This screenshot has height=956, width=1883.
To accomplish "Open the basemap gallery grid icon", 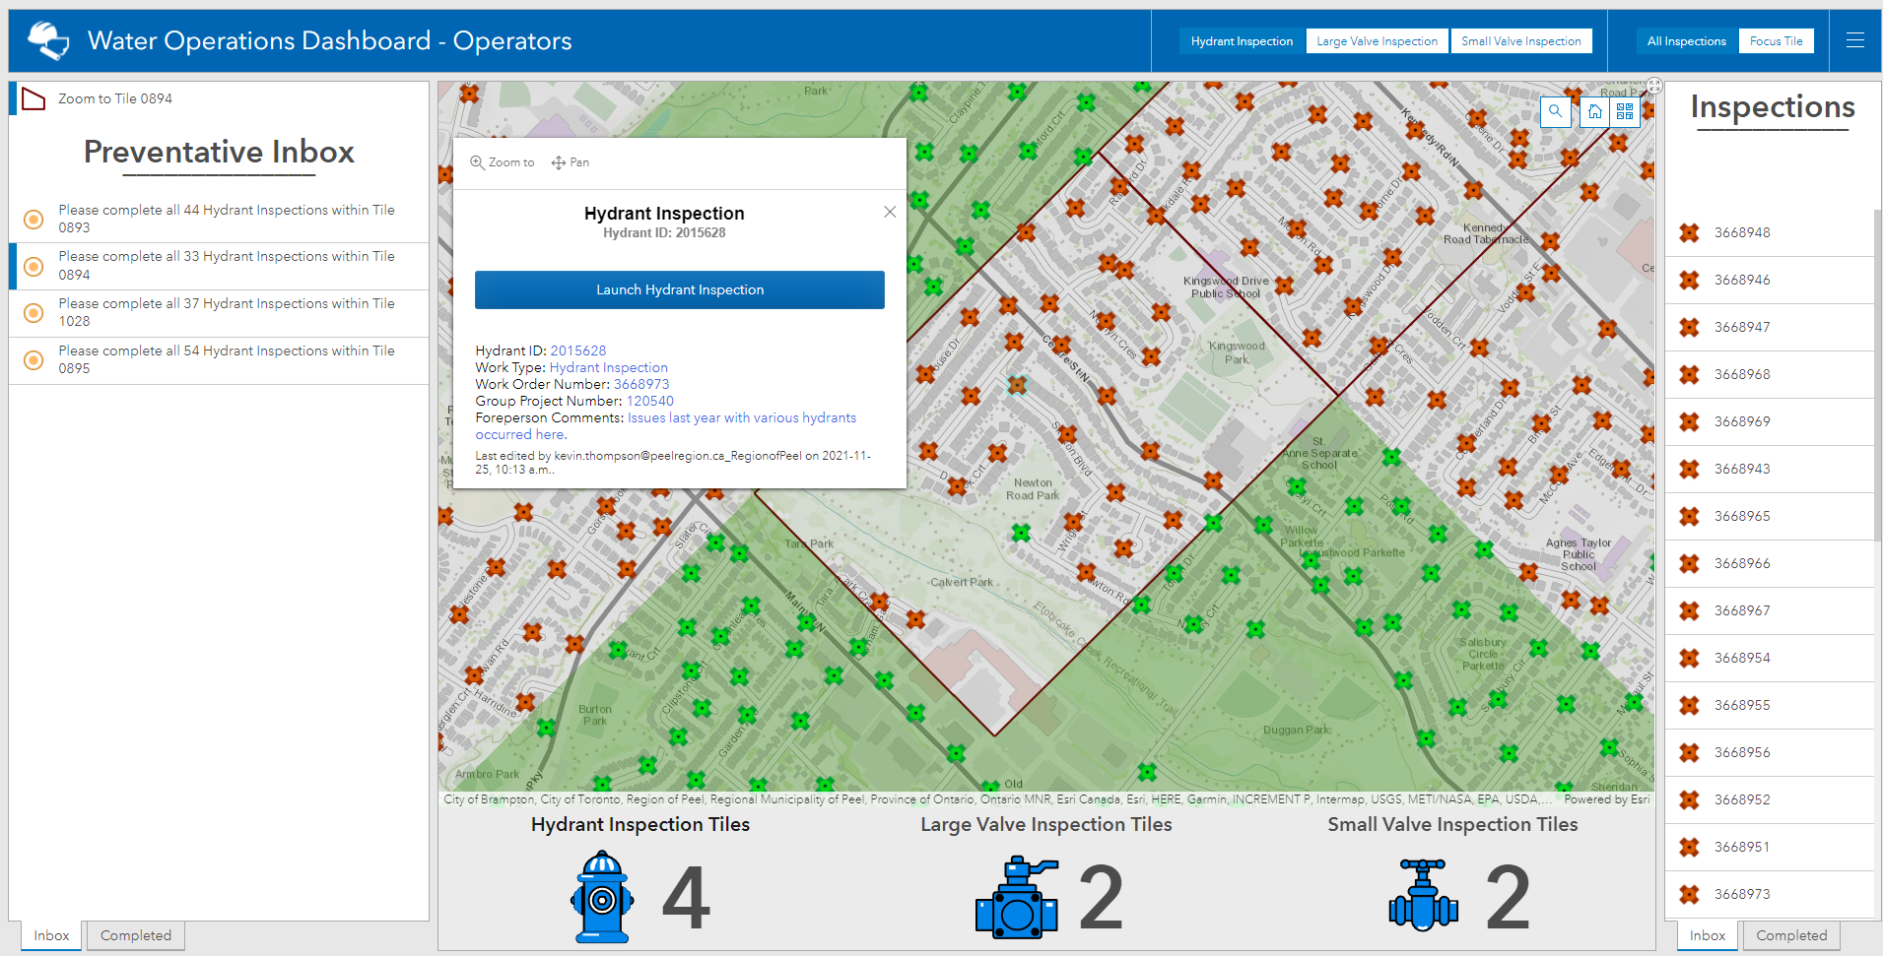I will [1625, 111].
